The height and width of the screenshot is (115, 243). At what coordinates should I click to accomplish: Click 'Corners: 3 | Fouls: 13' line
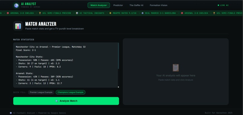[x=39, y=84]
